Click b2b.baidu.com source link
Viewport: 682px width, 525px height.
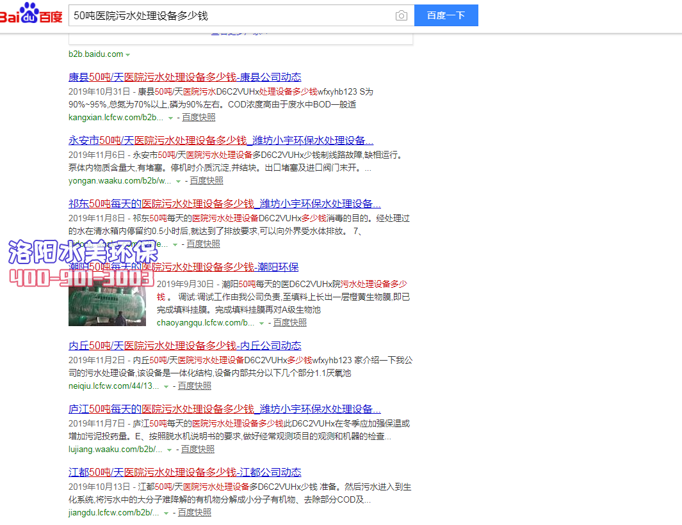coord(95,54)
